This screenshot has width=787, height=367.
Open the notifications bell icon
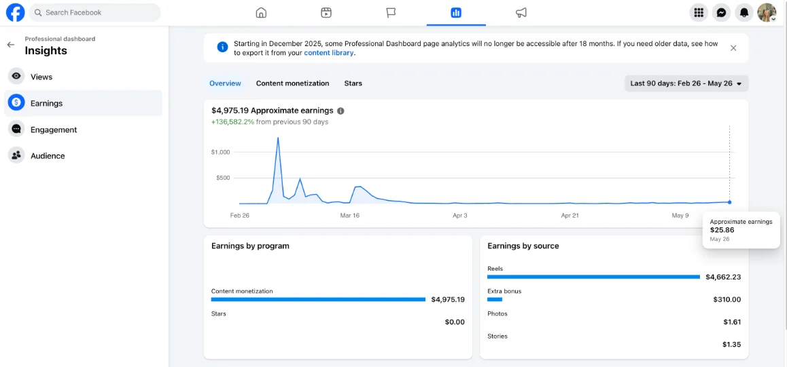tap(744, 12)
